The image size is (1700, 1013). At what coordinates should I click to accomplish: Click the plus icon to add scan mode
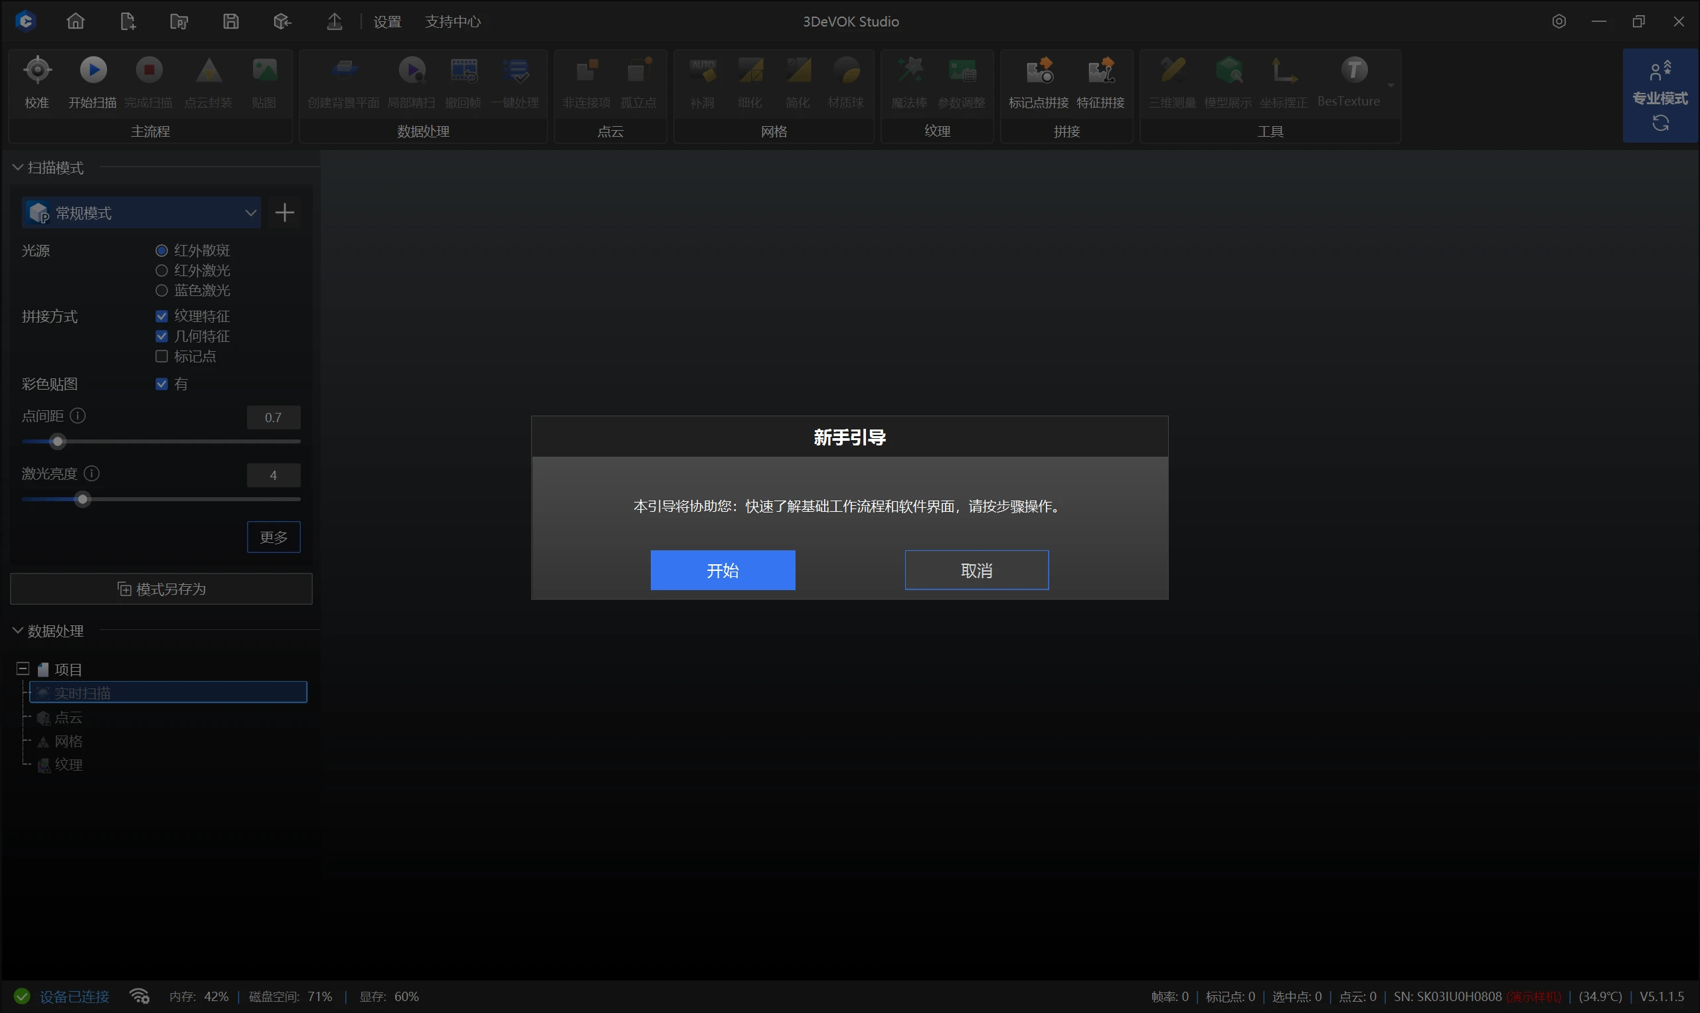(x=285, y=213)
